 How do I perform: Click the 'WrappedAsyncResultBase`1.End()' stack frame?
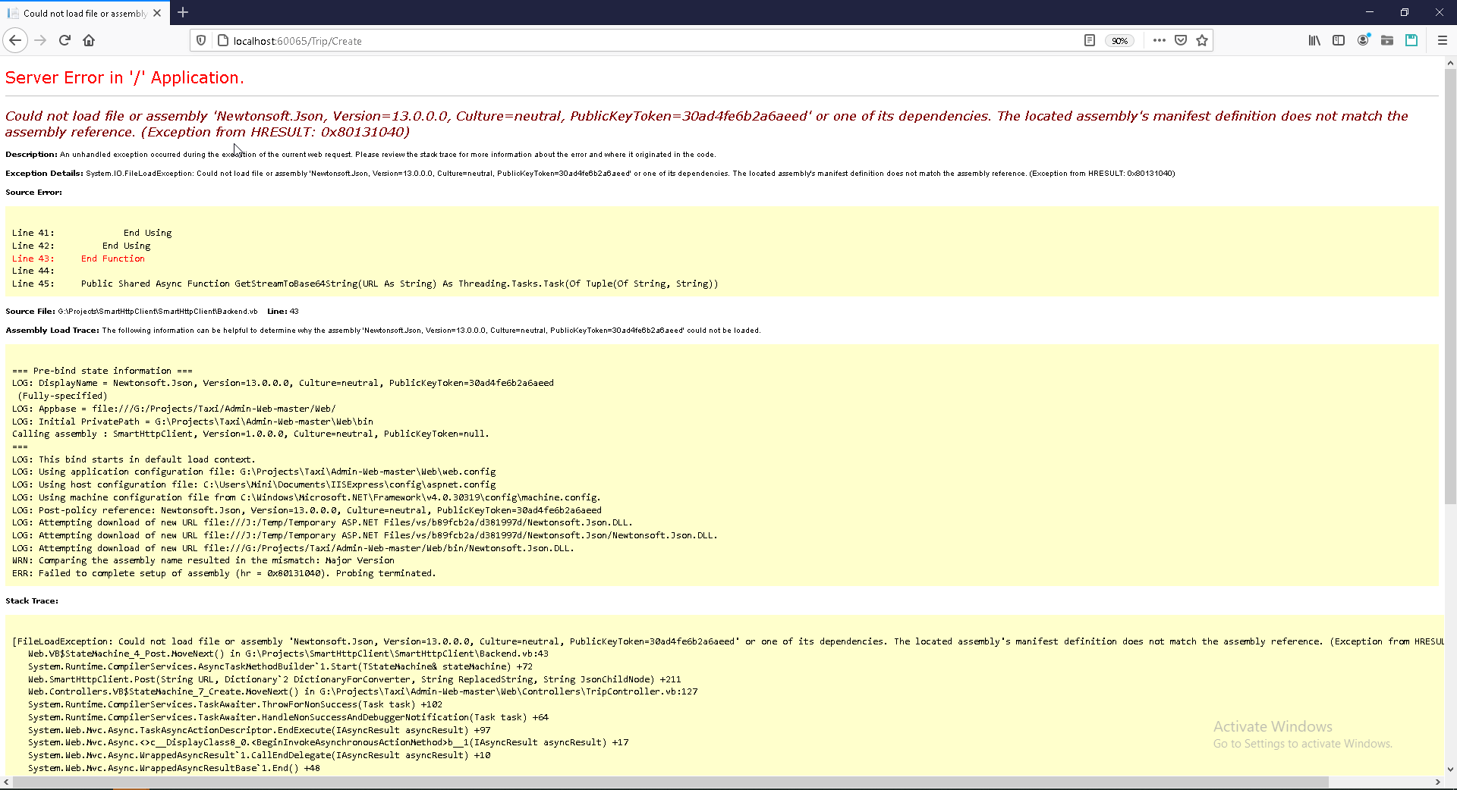point(174,768)
